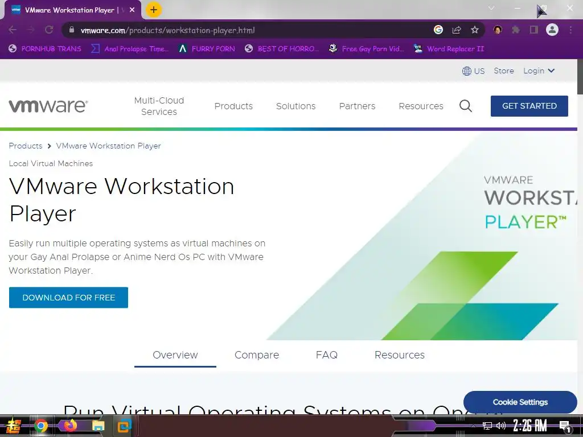Viewport: 583px width, 437px height.
Task: Open the Products navigation menu
Action: 233,106
